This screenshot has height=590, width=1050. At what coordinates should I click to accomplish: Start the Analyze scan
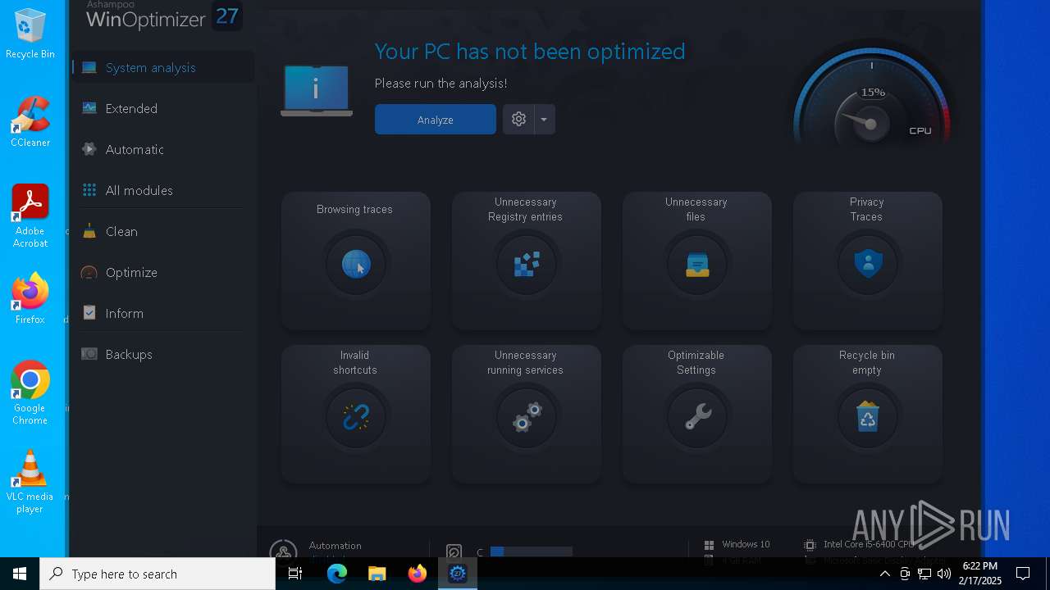(x=436, y=120)
